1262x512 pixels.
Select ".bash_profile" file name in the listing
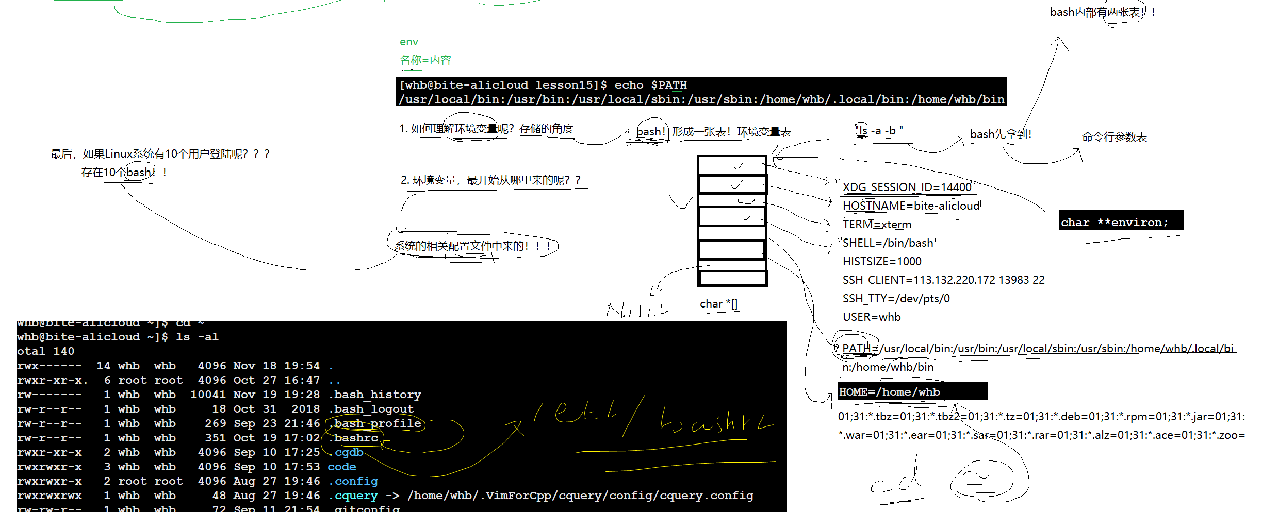click(x=375, y=423)
